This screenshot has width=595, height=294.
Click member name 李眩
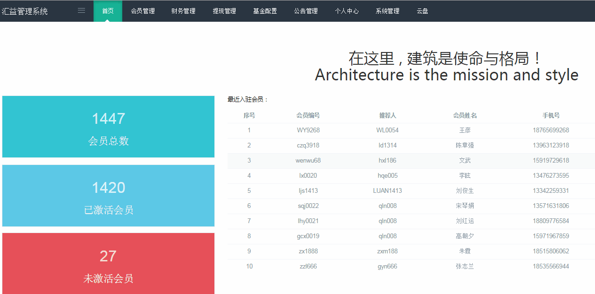point(465,176)
